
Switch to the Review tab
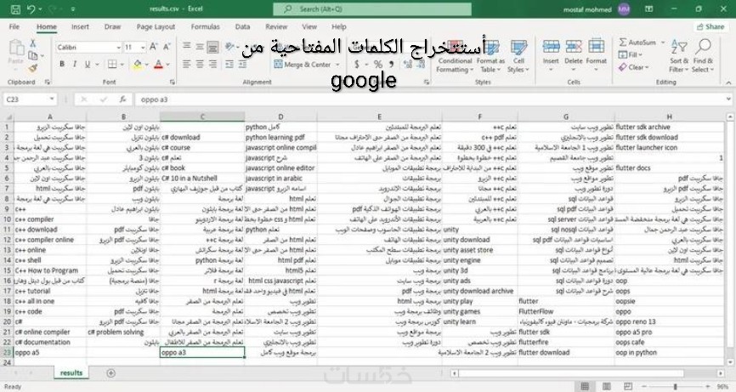point(276,26)
